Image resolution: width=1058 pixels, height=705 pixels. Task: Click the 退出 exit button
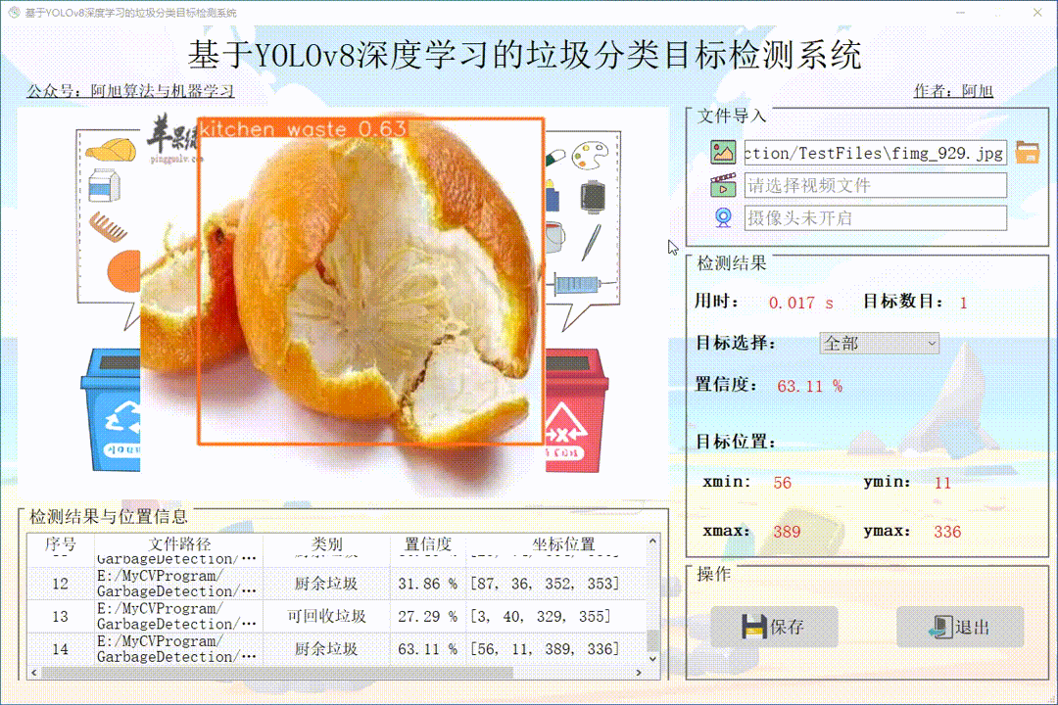960,627
